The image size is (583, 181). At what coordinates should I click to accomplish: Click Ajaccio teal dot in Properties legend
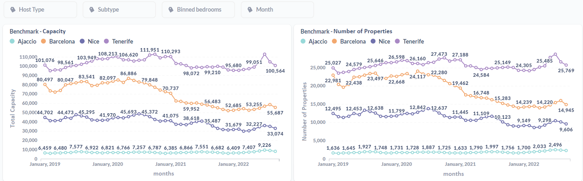click(303, 41)
